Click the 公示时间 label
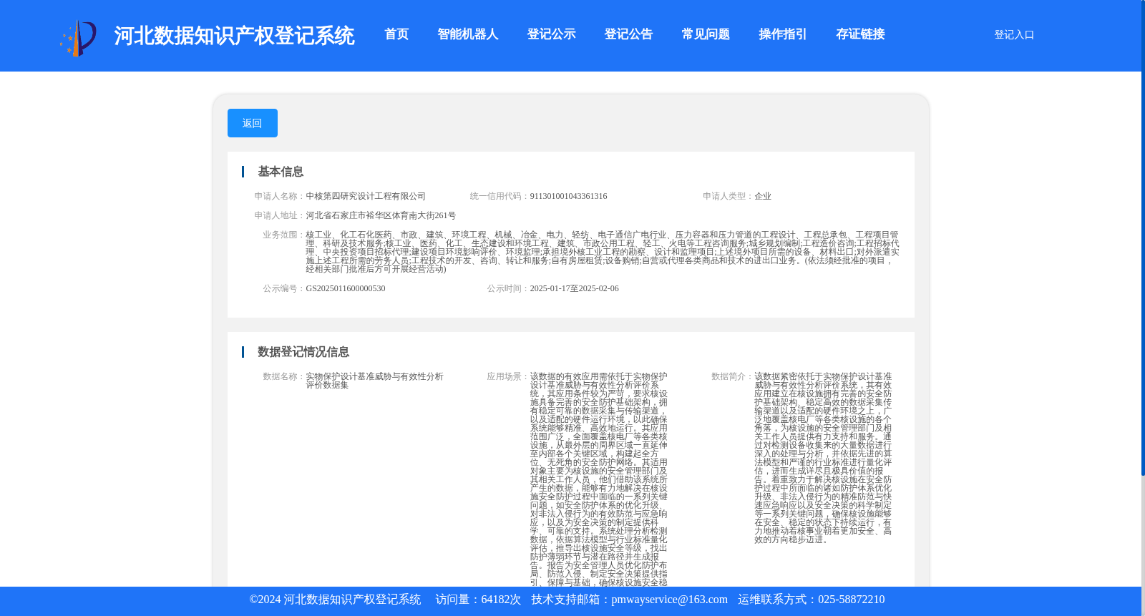 (508, 288)
